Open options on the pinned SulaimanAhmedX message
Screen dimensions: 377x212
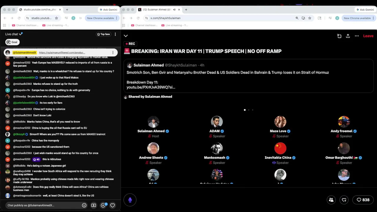[x=113, y=53]
